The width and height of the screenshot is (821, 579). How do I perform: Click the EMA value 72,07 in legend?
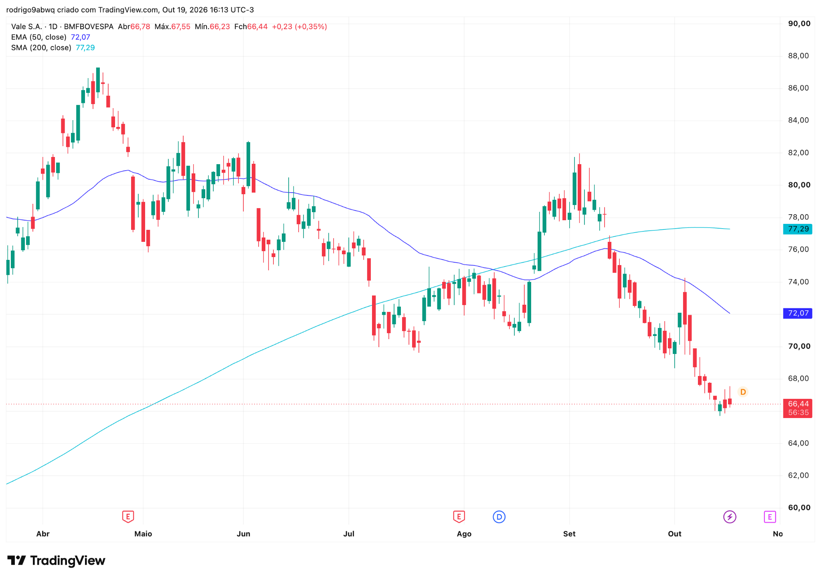[x=81, y=37]
